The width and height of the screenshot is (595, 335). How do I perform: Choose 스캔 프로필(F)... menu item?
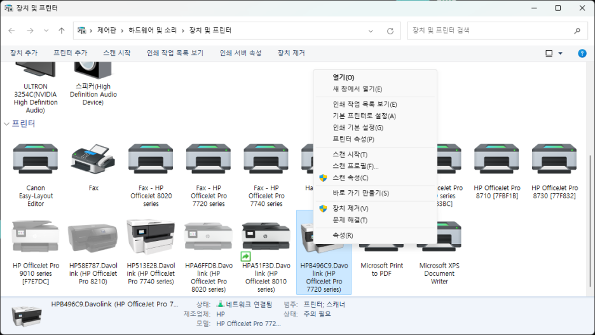[x=376, y=166]
